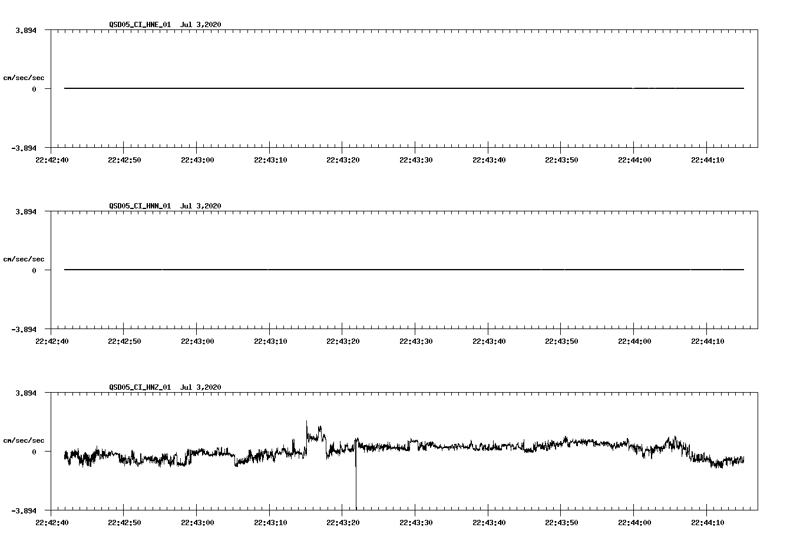This screenshot has width=800, height=544.
Task: Click 22:43:30 time label under HNE plot
Action: [x=416, y=160]
